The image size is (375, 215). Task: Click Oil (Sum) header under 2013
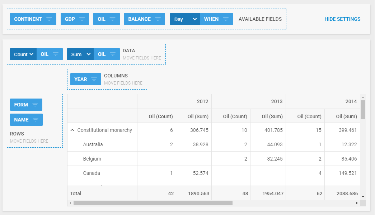(x=268, y=116)
